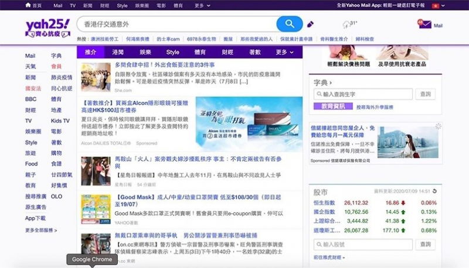
Task: Open the 馬鞍山「火人」案 headline
Action: [x=198, y=162]
